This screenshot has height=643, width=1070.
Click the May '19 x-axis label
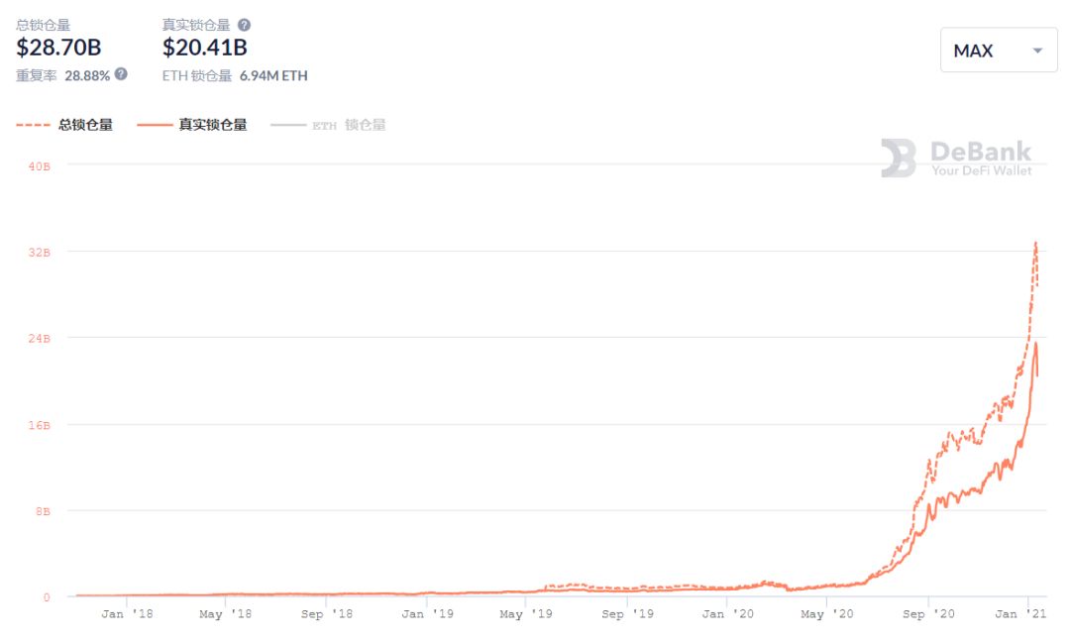[525, 614]
